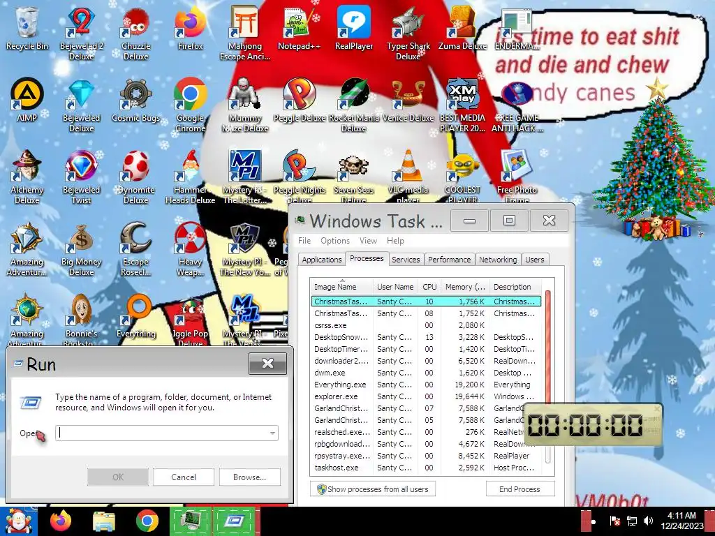Open the Options menu in Task Manager
This screenshot has width=715, height=536.
click(x=334, y=241)
